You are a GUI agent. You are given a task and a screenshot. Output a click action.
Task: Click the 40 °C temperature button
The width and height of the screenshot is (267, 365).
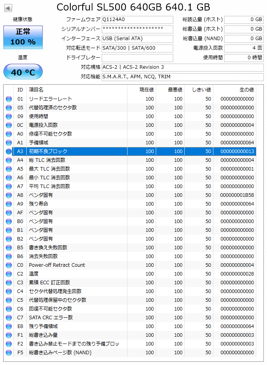pos(23,72)
